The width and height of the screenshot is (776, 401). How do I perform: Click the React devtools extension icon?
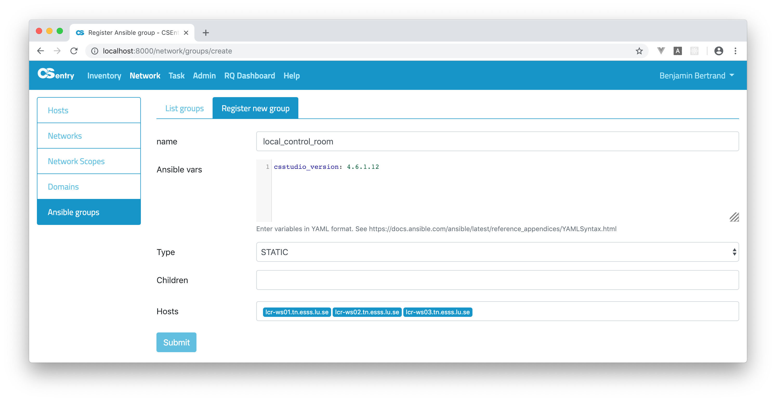[x=694, y=51]
